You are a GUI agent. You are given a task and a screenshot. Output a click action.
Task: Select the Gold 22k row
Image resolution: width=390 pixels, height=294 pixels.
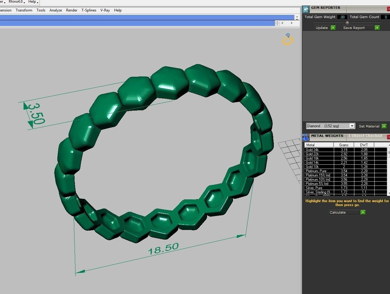[x=346, y=154]
